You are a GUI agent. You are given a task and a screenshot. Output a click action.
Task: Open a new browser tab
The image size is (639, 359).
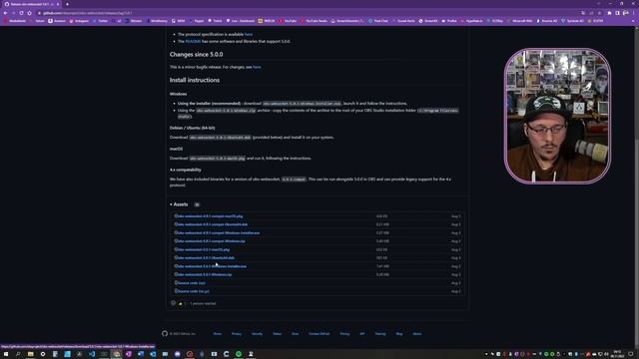click(x=67, y=4)
